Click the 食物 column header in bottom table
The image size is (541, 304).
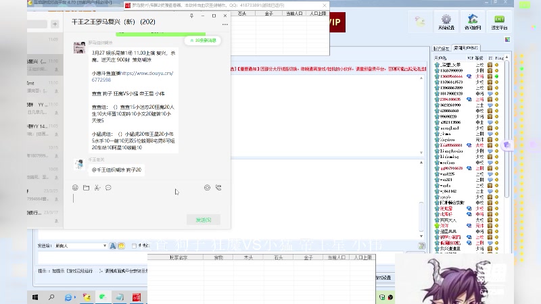[x=218, y=257]
